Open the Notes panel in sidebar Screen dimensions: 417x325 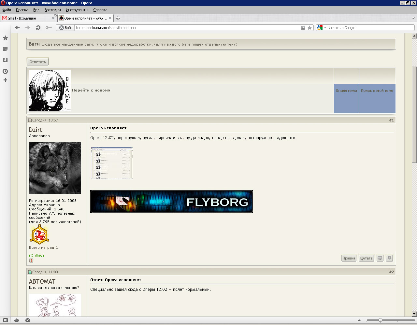pos(5,49)
